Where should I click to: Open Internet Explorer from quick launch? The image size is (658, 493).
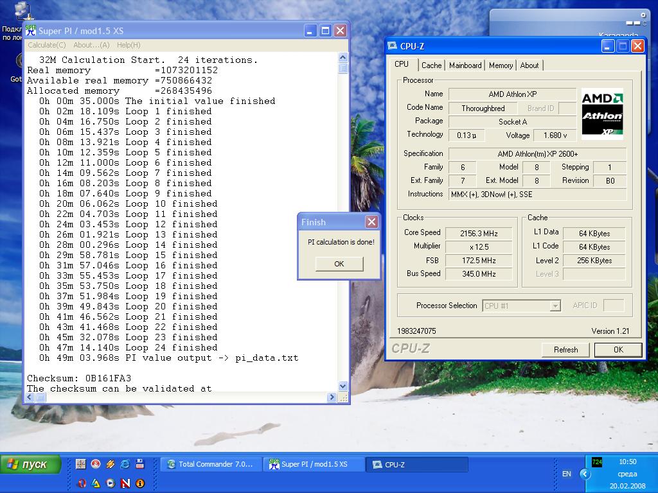pyautogui.click(x=125, y=464)
